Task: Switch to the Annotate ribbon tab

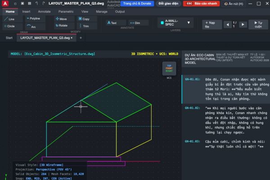Action: pyautogui.click(x=44, y=12)
